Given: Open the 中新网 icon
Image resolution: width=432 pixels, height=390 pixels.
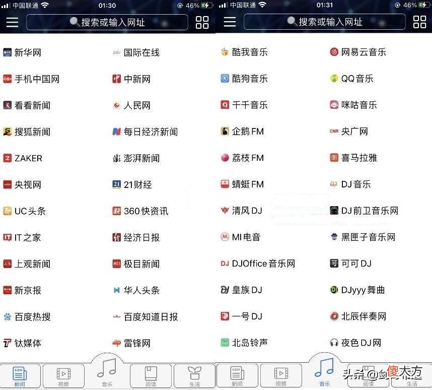Looking at the screenshot, I should click(116, 79).
